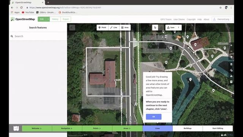Select the Area drawing tool
Image resolution: width=243 pixels, height=137 pixels.
(x=125, y=27)
